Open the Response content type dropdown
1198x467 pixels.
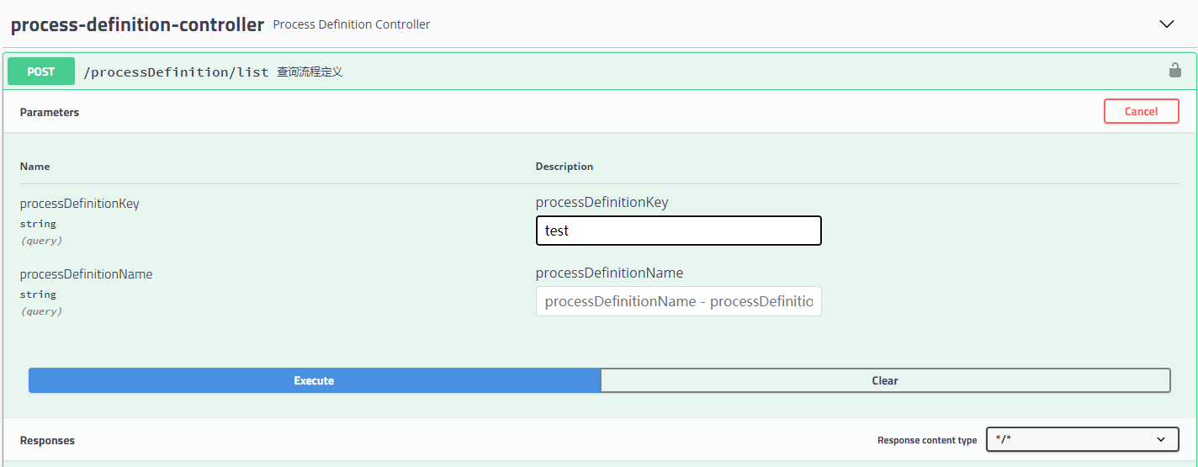point(1082,439)
